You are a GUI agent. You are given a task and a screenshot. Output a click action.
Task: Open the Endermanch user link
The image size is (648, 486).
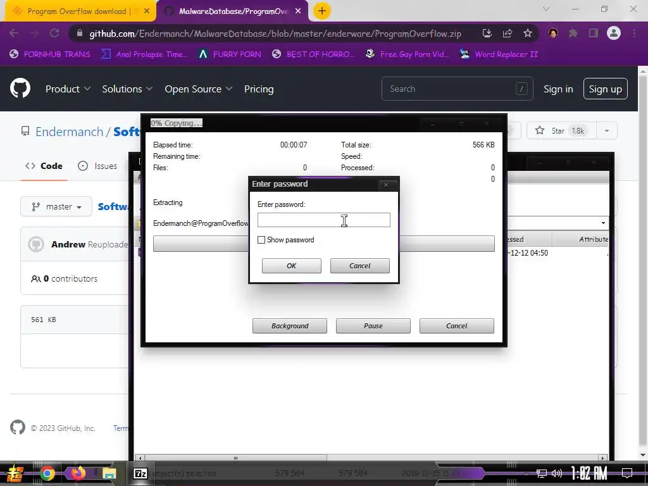(70, 132)
